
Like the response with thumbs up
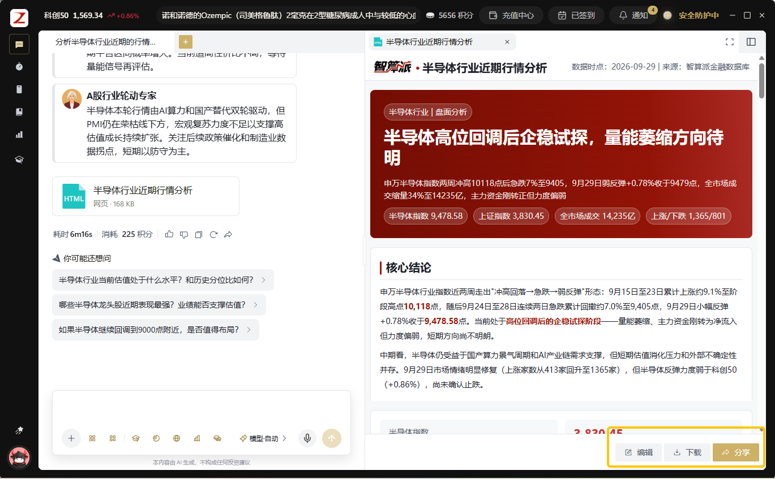169,234
